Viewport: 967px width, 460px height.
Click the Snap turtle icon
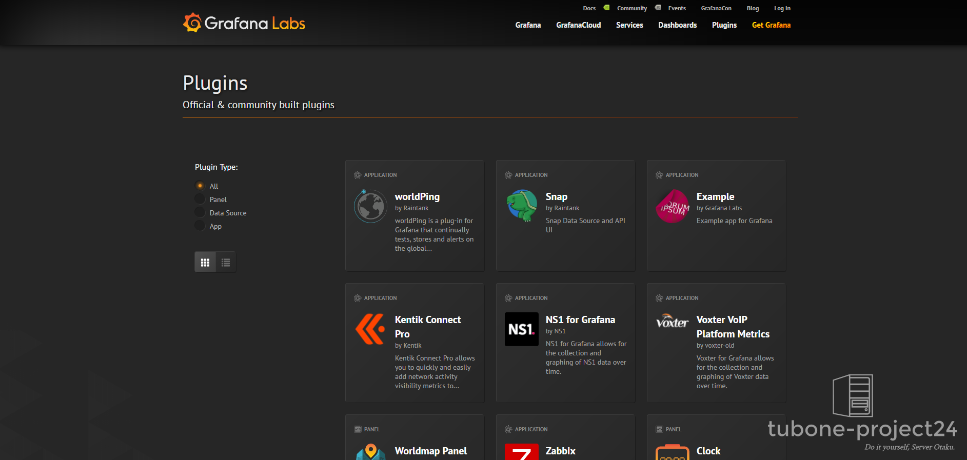pyautogui.click(x=522, y=206)
